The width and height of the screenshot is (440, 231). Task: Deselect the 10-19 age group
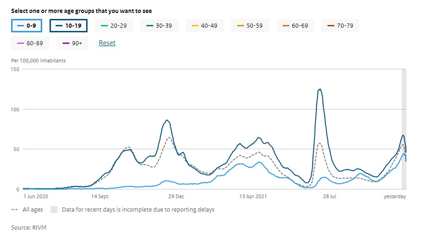[68, 26]
